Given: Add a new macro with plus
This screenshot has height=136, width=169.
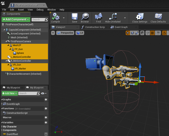Looking at the screenshot, I should (46, 117).
